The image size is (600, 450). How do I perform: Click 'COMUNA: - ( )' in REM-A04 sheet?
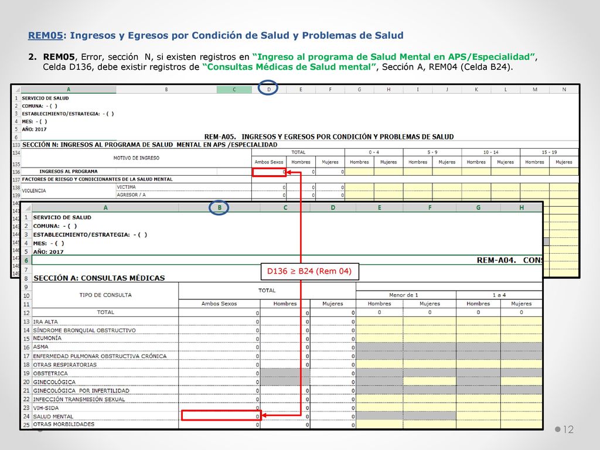point(54,226)
